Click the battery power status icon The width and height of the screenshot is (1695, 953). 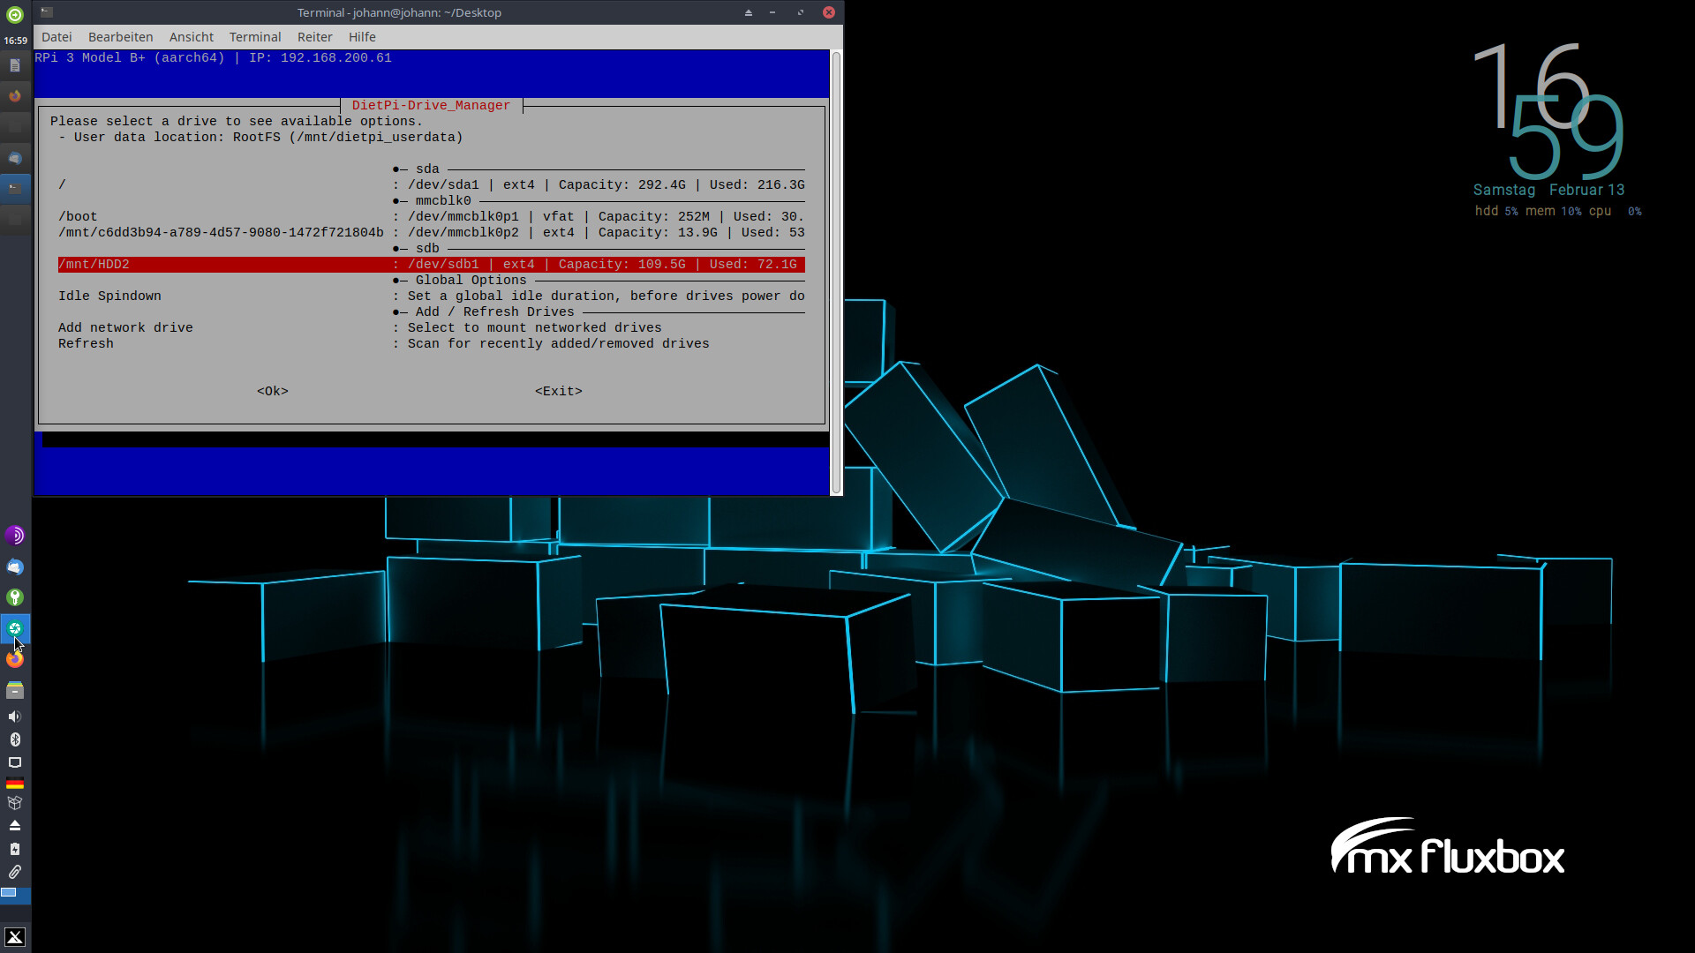pos(15,849)
